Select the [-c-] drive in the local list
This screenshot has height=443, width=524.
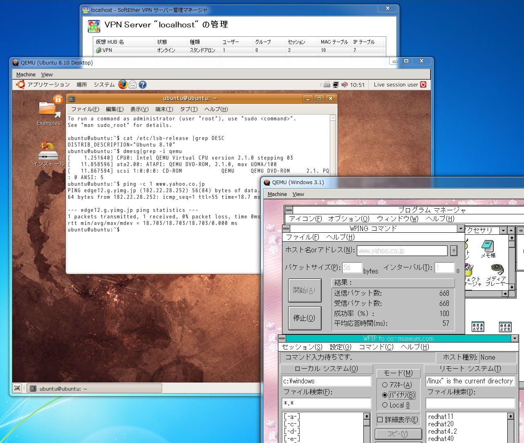292,424
